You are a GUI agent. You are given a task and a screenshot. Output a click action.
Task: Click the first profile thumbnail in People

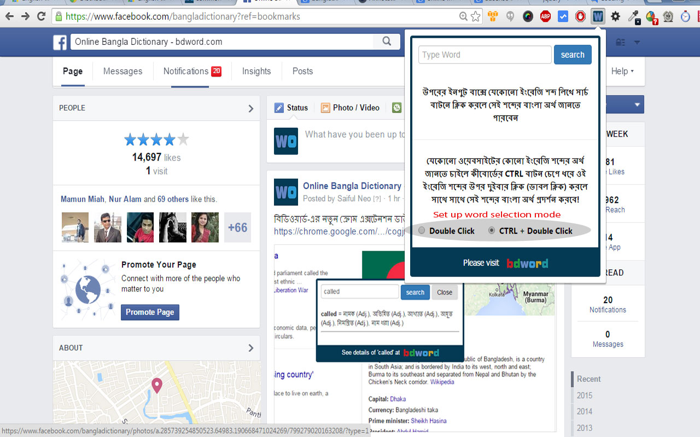pyautogui.click(x=75, y=227)
